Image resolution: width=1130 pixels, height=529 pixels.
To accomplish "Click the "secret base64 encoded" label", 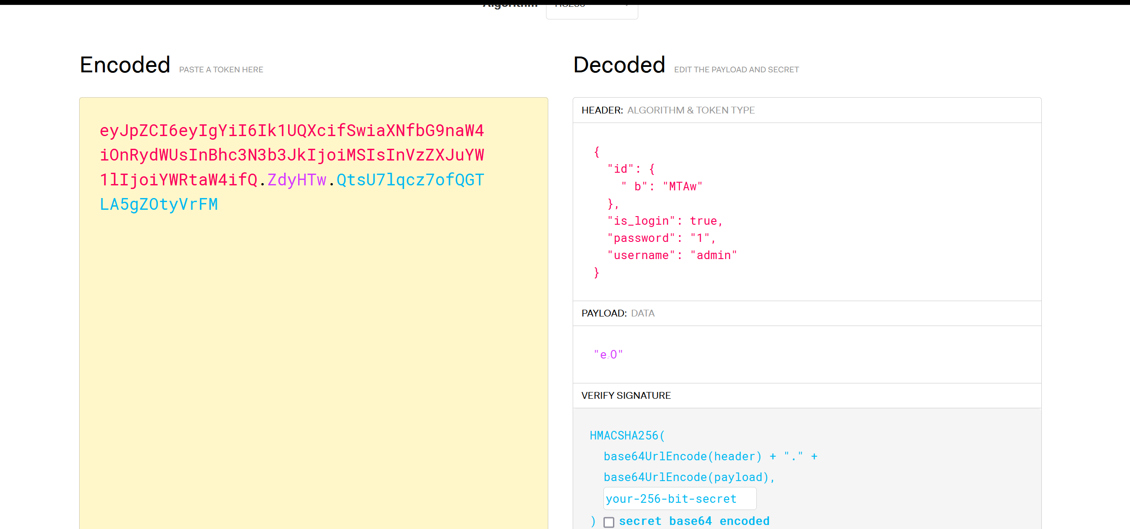I will 694,521.
